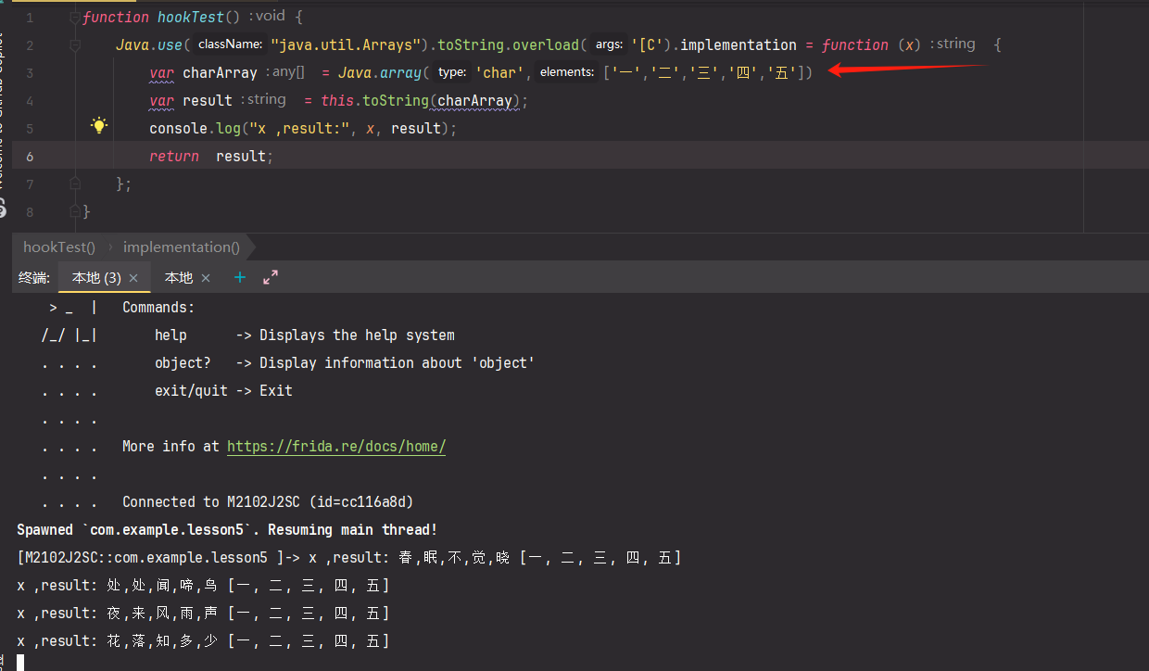This screenshot has height=671, width=1149.
Task: Switch to the second 本地 terminal tab
Action: 179,278
